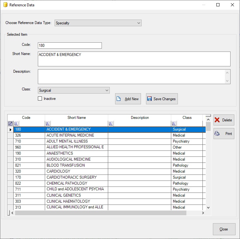The width and height of the screenshot is (240, 239).
Task: Click the Delete button
Action: (224, 120)
